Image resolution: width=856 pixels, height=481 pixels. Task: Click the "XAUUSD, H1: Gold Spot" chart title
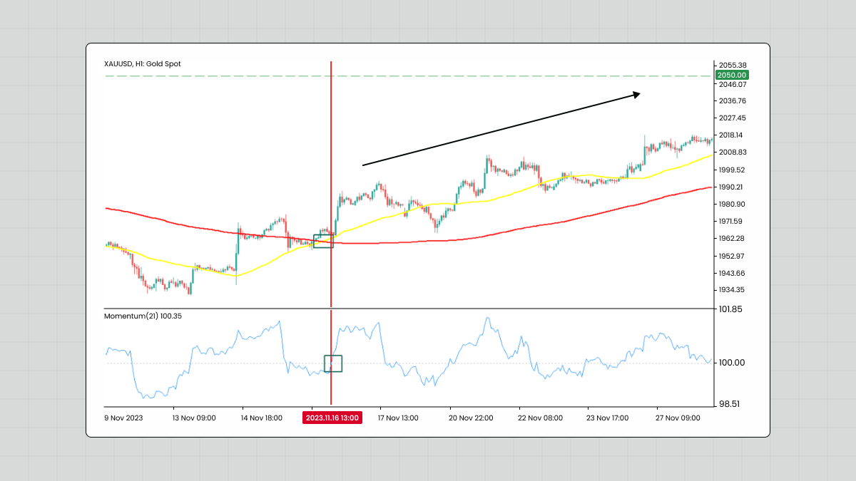tap(143, 64)
